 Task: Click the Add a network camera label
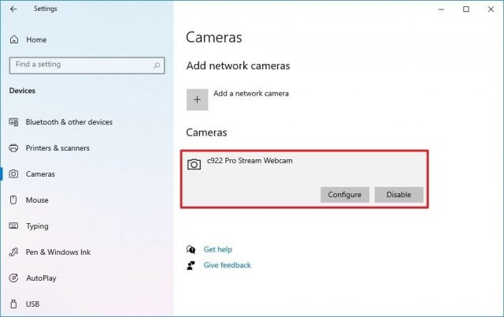[251, 93]
